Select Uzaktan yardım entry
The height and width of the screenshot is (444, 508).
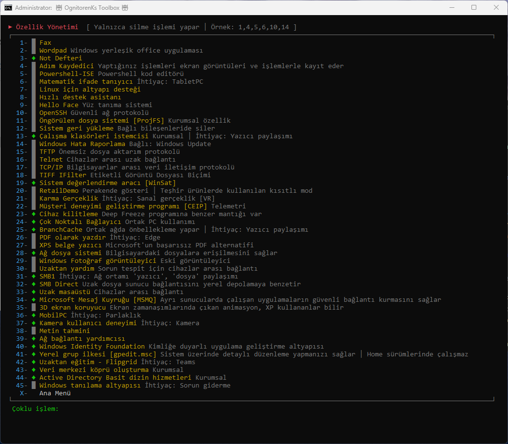(67, 269)
